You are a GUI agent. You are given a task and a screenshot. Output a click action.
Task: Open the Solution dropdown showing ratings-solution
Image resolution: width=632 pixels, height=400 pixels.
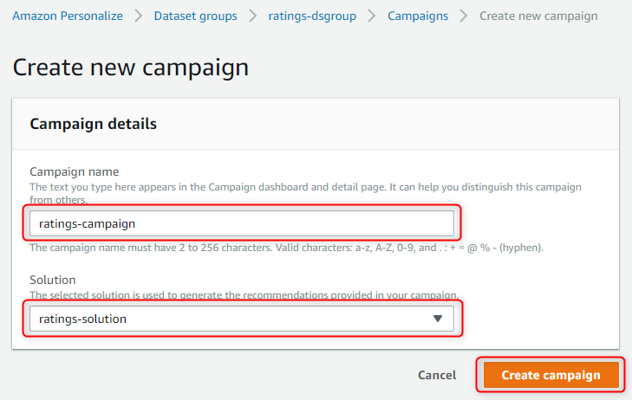242,319
